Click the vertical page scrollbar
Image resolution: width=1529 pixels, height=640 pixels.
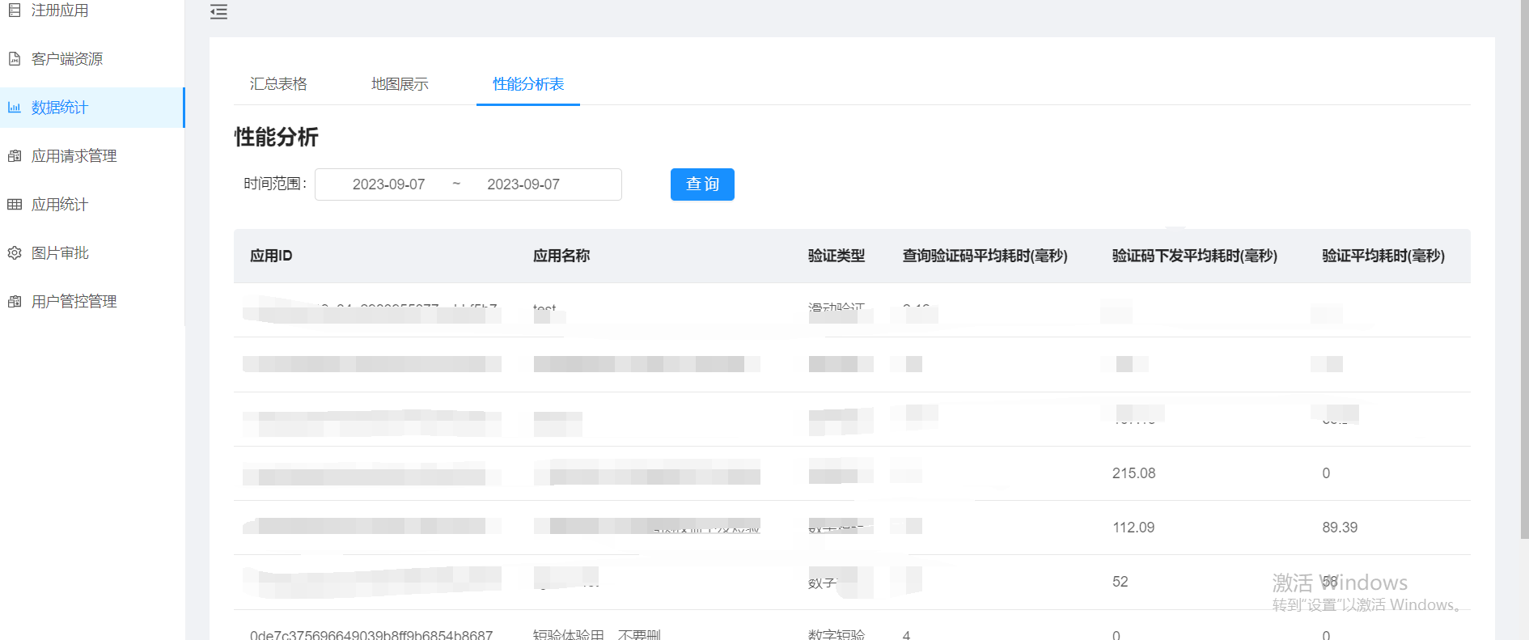point(1524,269)
